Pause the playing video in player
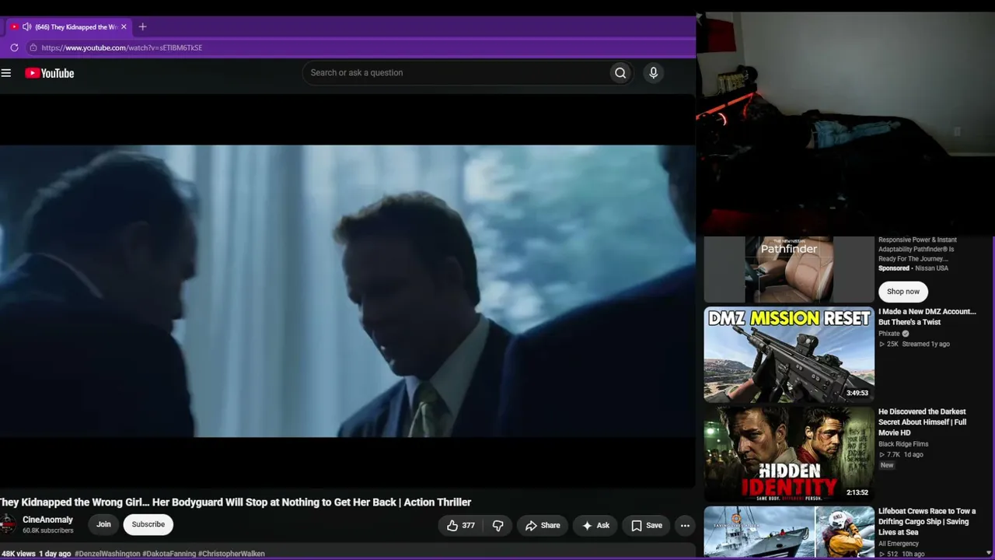This screenshot has height=560, width=995. click(347, 291)
